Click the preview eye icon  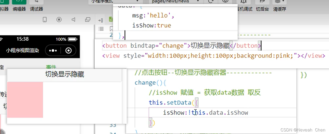(x=225, y=1)
